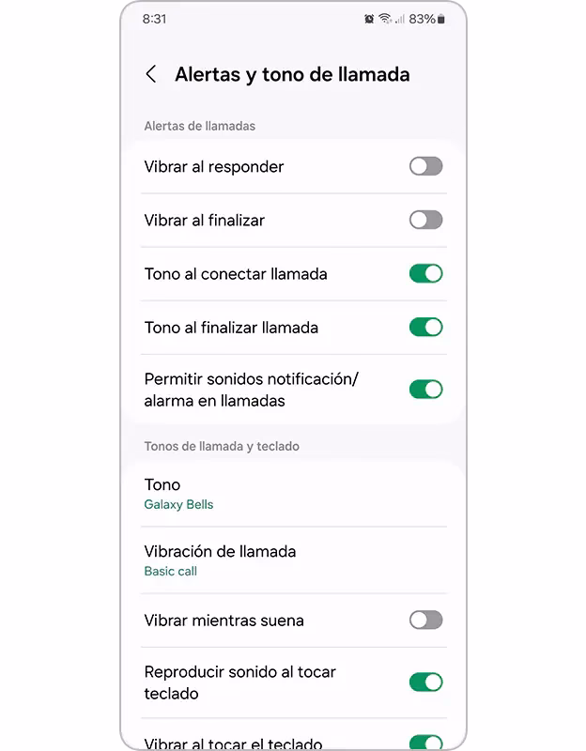Disable Vibrar al tocar el teclado

(424, 741)
